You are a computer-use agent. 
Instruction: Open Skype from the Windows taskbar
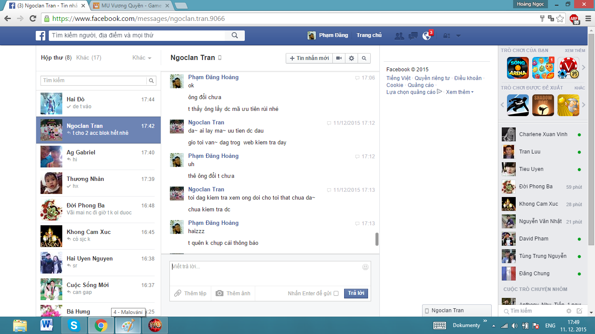(x=74, y=325)
